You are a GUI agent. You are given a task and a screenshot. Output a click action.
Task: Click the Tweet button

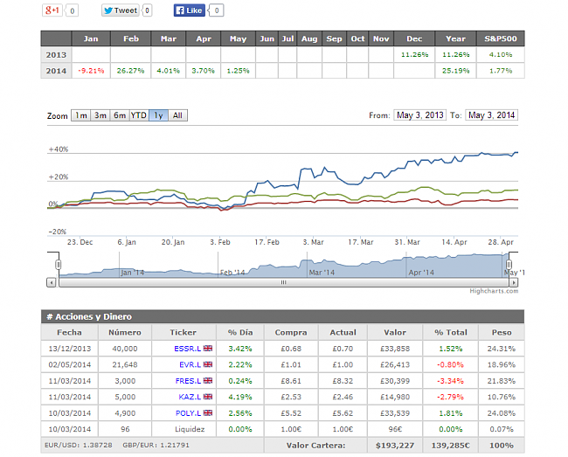(x=121, y=10)
